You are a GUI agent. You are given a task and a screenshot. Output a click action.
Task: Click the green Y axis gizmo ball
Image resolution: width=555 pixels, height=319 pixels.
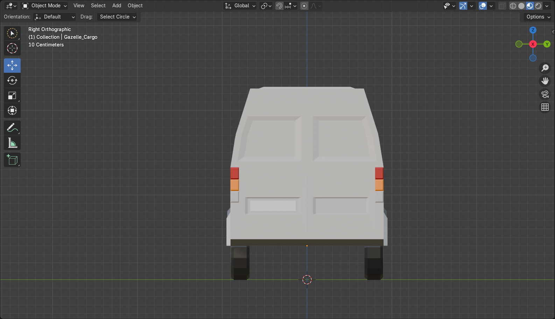coord(547,44)
